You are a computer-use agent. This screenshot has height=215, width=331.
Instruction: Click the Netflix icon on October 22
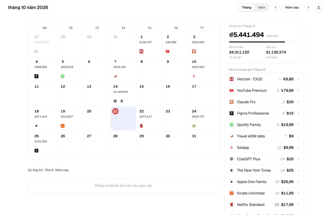pos(142,126)
